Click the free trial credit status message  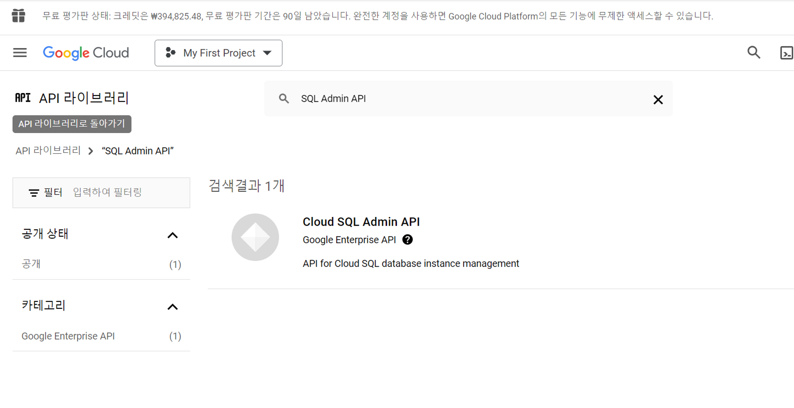[x=378, y=16]
